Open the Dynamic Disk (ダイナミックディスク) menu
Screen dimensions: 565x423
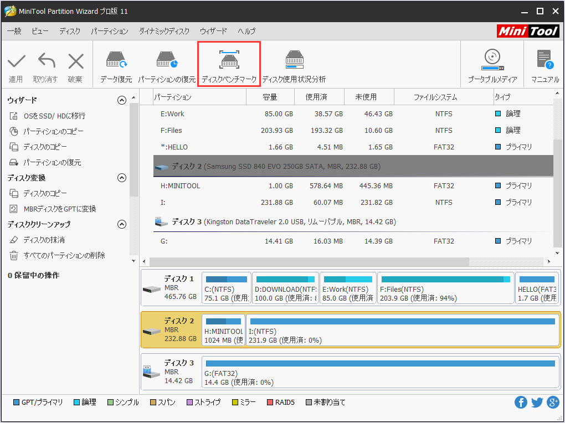(164, 31)
